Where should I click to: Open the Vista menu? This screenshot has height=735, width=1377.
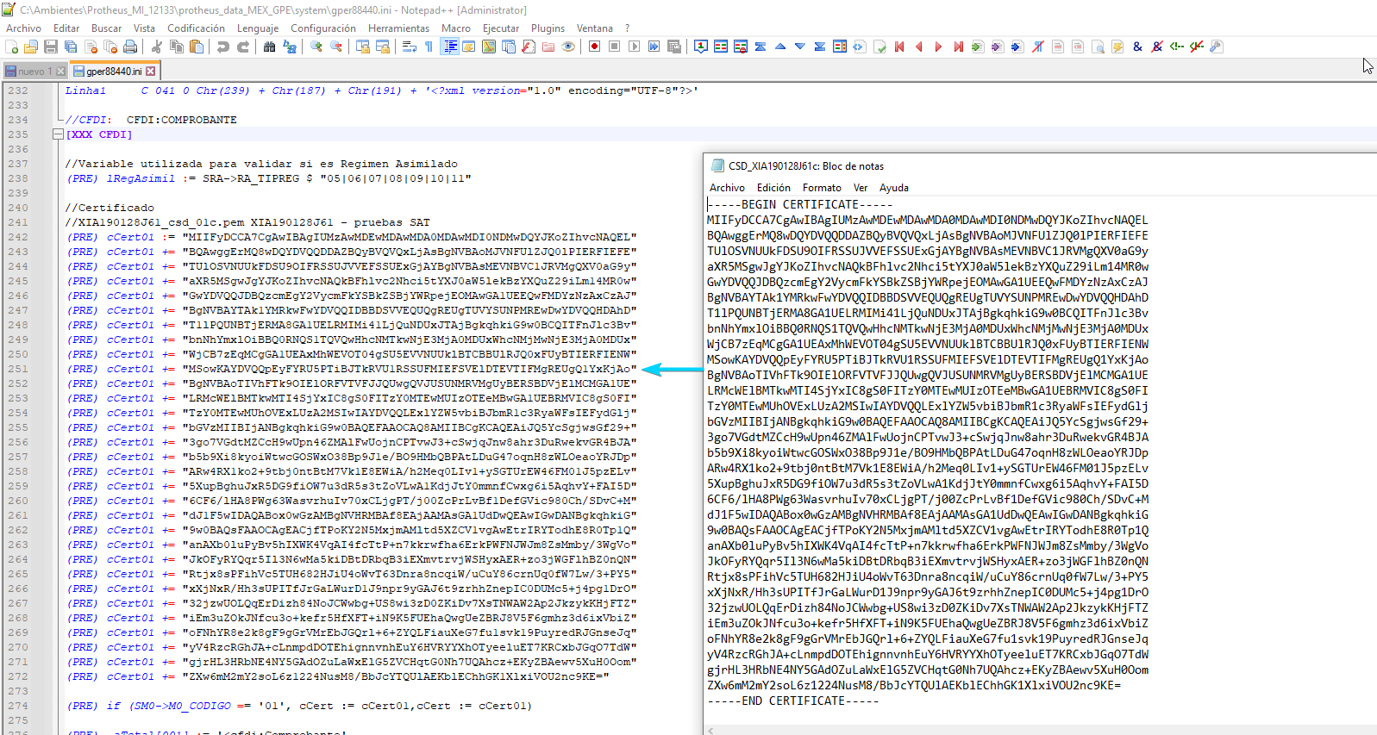pos(144,28)
